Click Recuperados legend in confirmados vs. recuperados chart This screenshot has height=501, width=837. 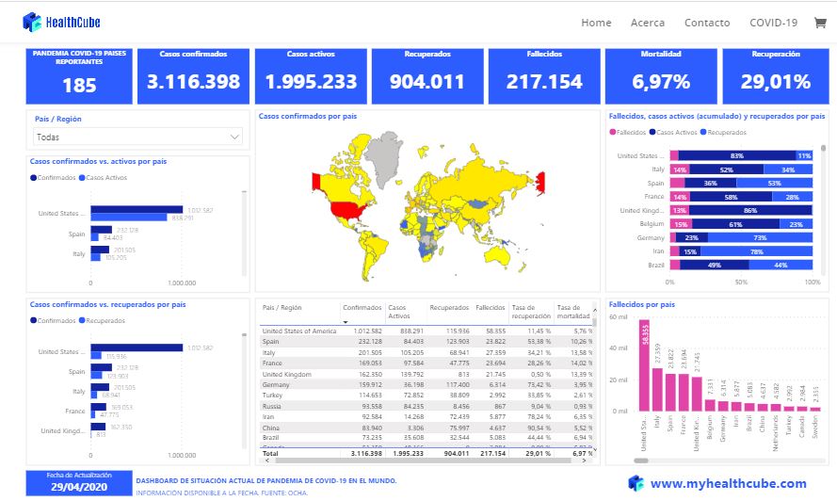click(102, 320)
